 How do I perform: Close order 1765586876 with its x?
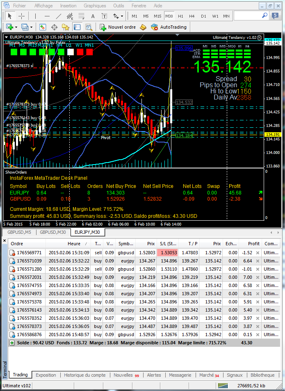tap(258, 334)
